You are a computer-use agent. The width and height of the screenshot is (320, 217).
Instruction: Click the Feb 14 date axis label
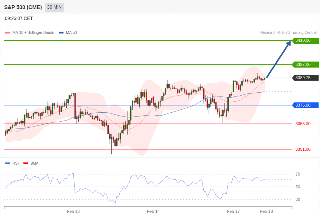coord(153,211)
